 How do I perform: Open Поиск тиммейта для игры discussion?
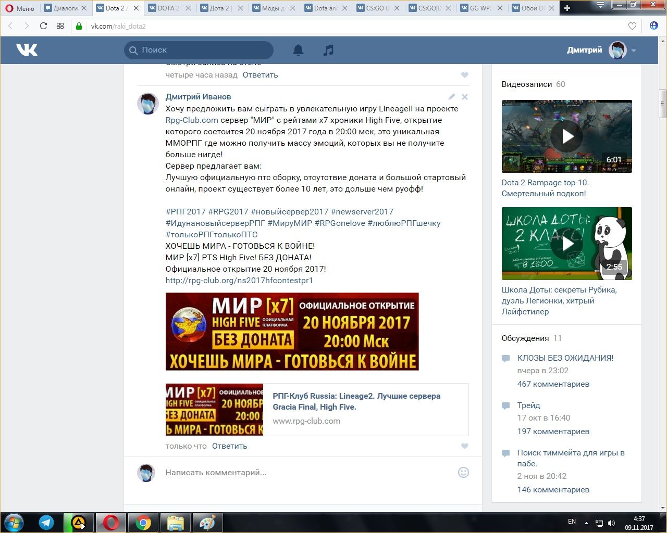pyautogui.click(x=571, y=458)
